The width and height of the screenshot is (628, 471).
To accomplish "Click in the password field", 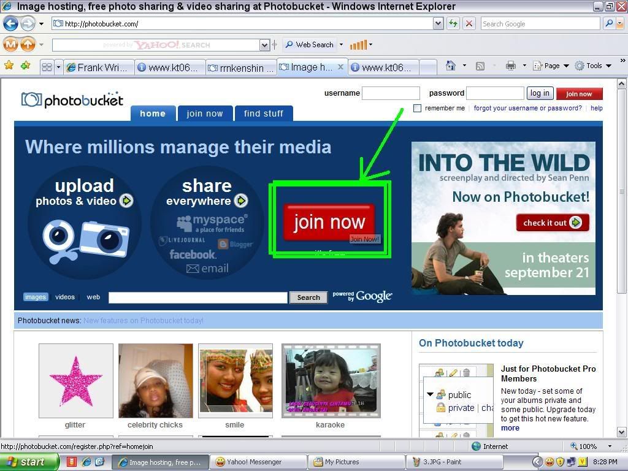I will pyautogui.click(x=495, y=93).
